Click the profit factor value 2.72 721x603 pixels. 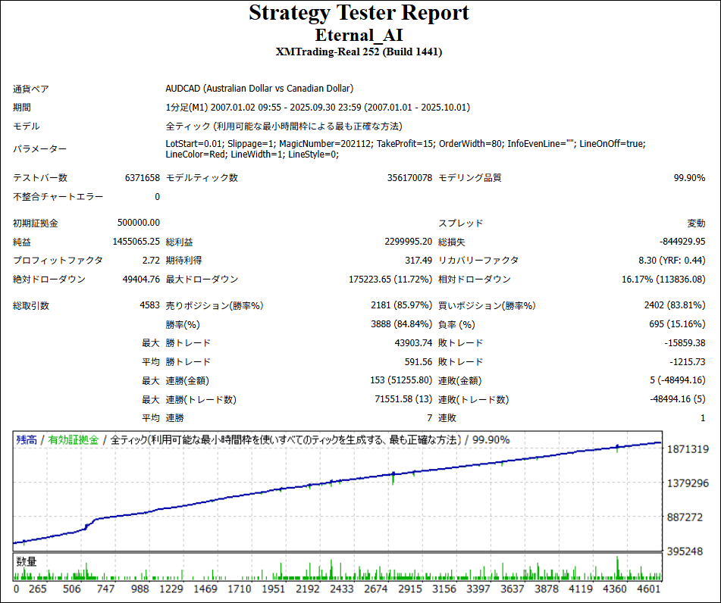point(149,260)
